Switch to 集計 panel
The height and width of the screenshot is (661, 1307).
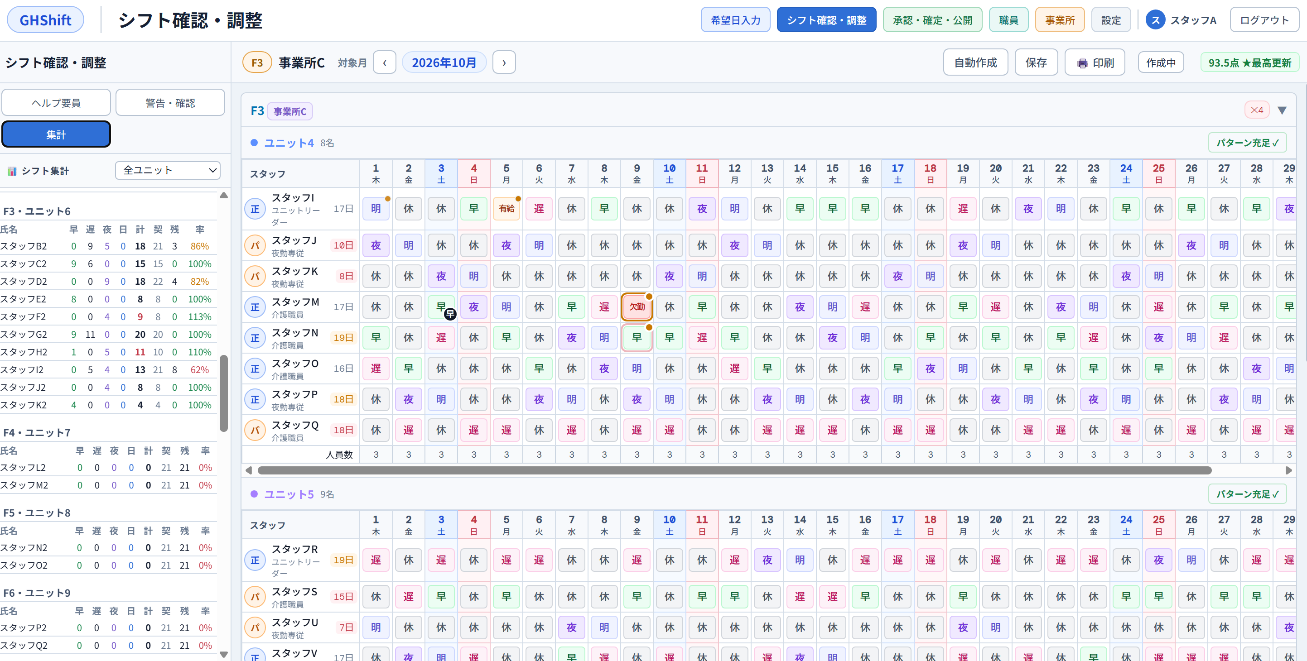point(56,134)
